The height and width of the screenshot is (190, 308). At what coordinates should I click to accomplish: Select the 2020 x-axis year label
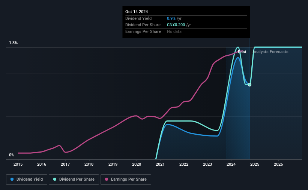click(137, 164)
